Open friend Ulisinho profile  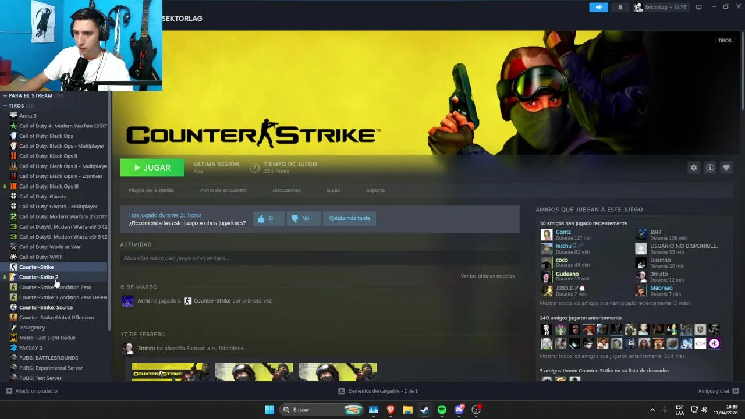tap(660, 260)
